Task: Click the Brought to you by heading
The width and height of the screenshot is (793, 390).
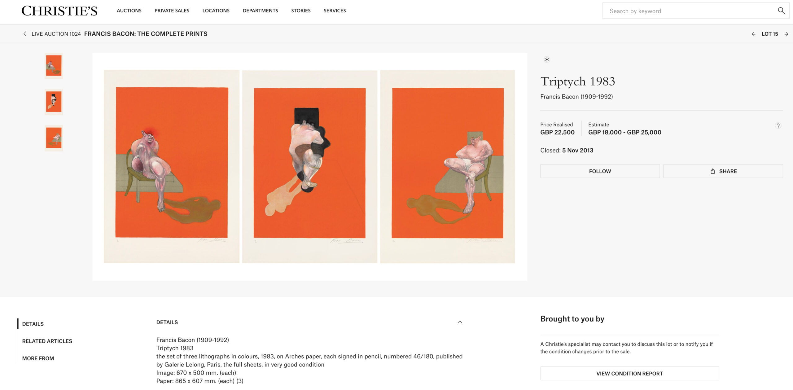Action: tap(572, 319)
